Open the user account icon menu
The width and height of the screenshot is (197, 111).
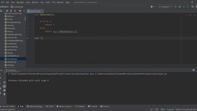(152, 7)
